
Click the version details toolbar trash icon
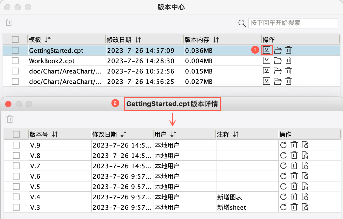tap(10, 119)
